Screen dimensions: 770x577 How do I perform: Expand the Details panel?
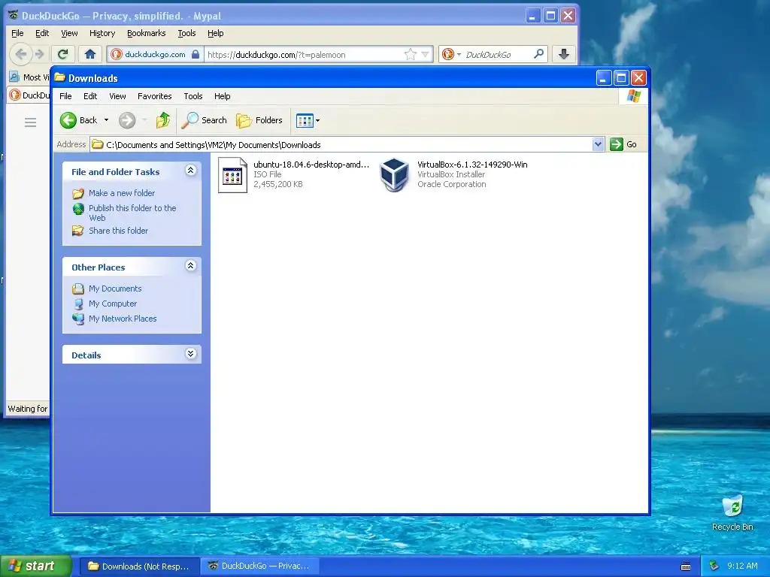coord(190,354)
